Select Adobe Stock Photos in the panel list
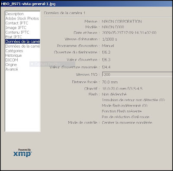 point(22,19)
